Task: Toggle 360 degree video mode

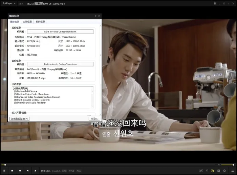Action: coord(201,171)
